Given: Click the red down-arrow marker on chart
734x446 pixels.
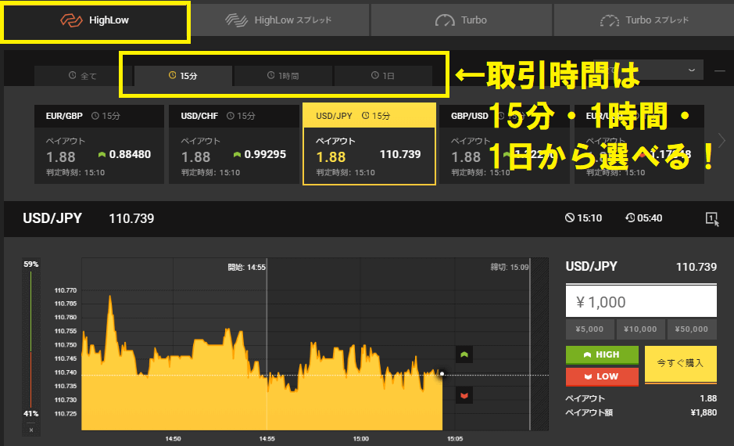Looking at the screenshot, I should click(x=464, y=396).
